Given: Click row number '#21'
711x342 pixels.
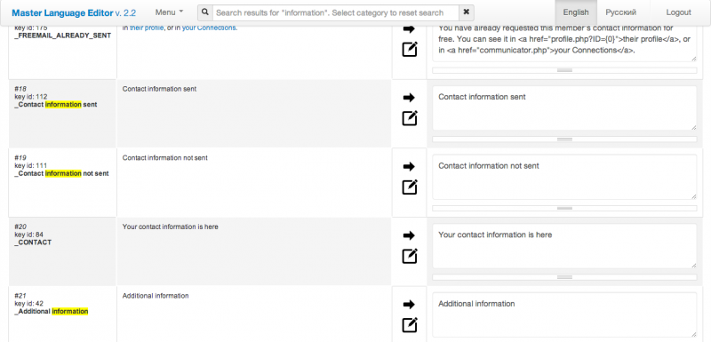Looking at the screenshot, I should (20, 296).
